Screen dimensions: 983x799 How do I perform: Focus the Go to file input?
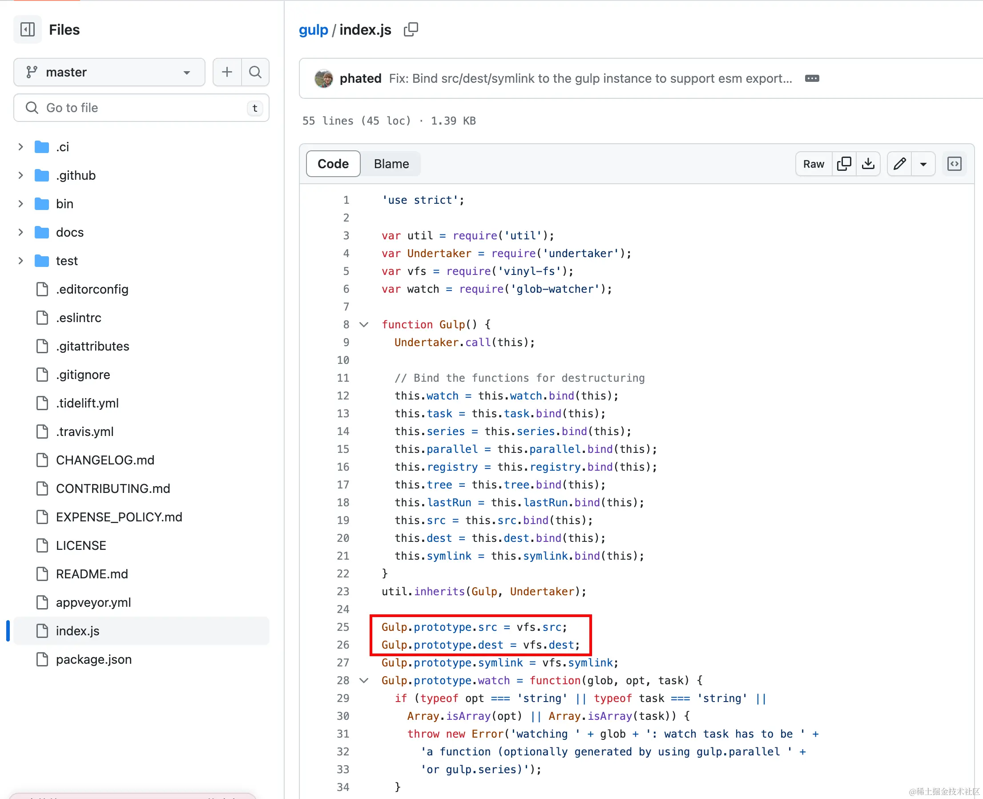coord(141,108)
